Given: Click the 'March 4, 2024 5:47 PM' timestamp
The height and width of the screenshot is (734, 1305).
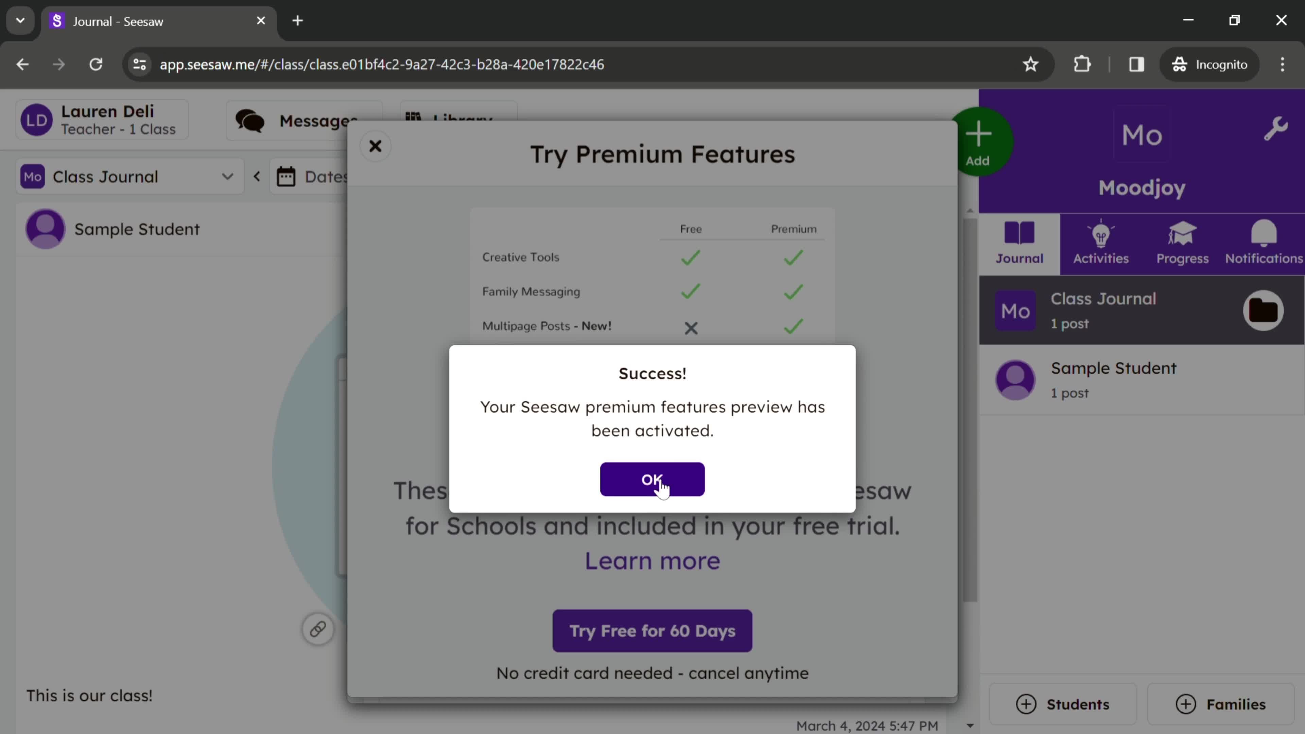Looking at the screenshot, I should tap(867, 726).
